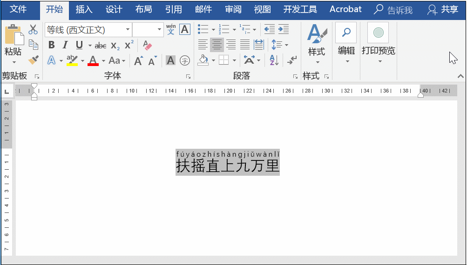Apply Character Border icon
Viewport: 467px width, 265px height.
pos(185,29)
